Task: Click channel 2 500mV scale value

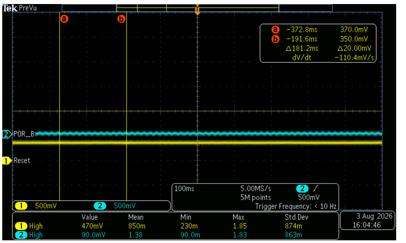Action: pyautogui.click(x=124, y=206)
